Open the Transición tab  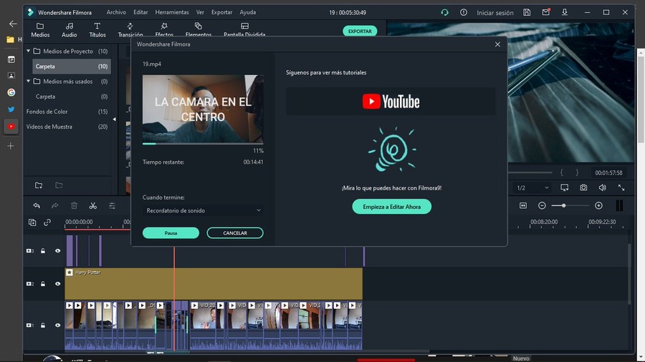point(130,30)
